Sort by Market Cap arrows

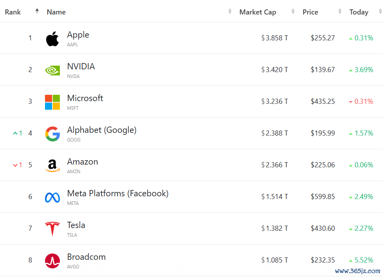point(293,11)
